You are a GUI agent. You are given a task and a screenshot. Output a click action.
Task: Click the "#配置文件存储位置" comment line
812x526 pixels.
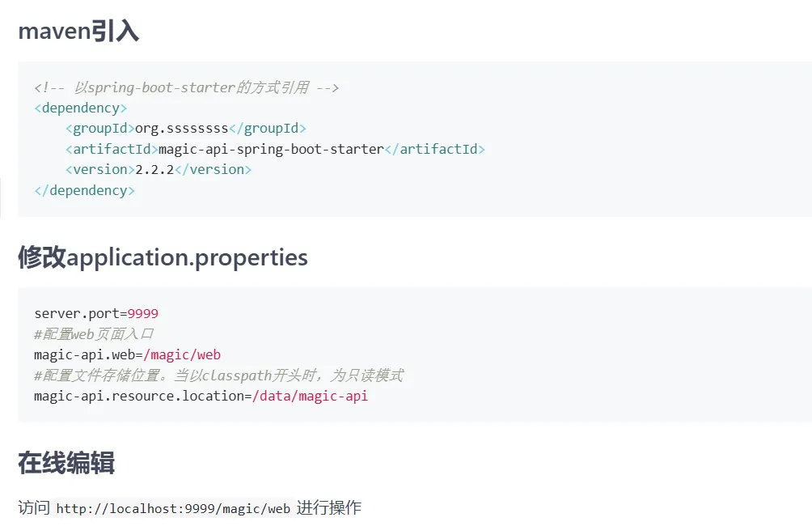[x=218, y=375]
